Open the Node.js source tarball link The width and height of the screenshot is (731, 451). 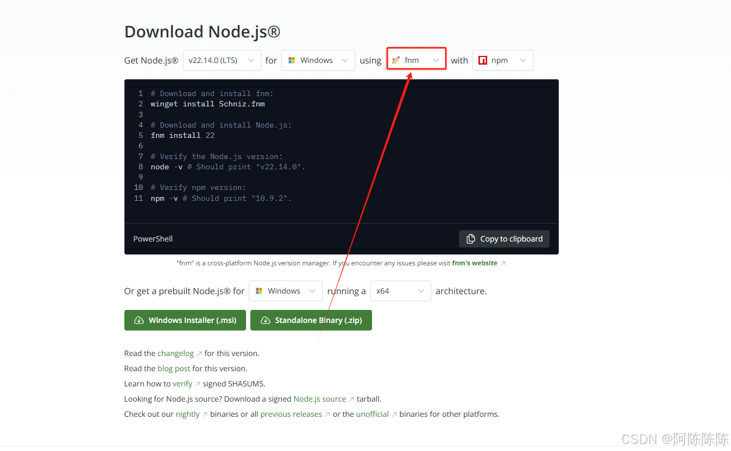[319, 399]
